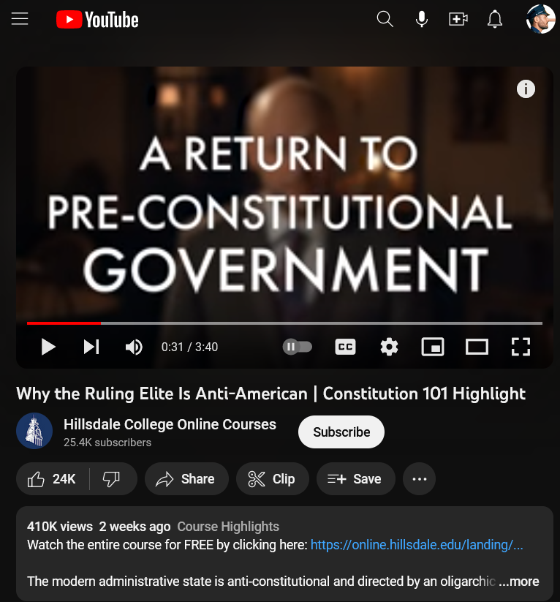The width and height of the screenshot is (560, 602).
Task: Seek along the red video progress bar
Action: (284, 323)
